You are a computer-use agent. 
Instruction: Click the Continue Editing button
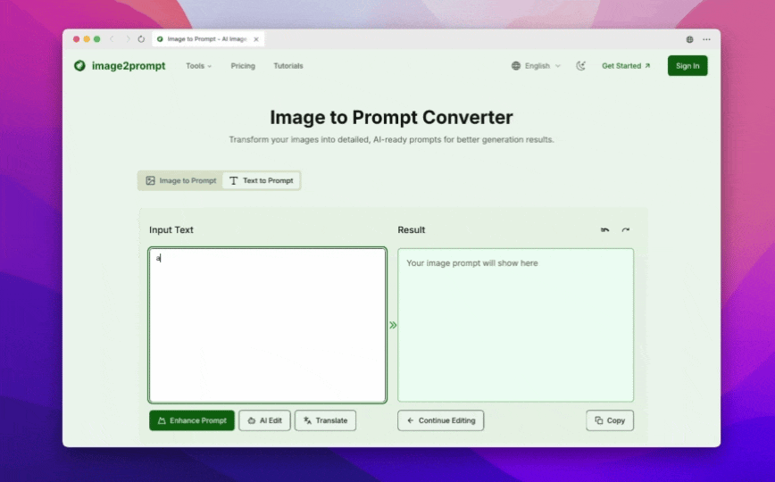(441, 420)
